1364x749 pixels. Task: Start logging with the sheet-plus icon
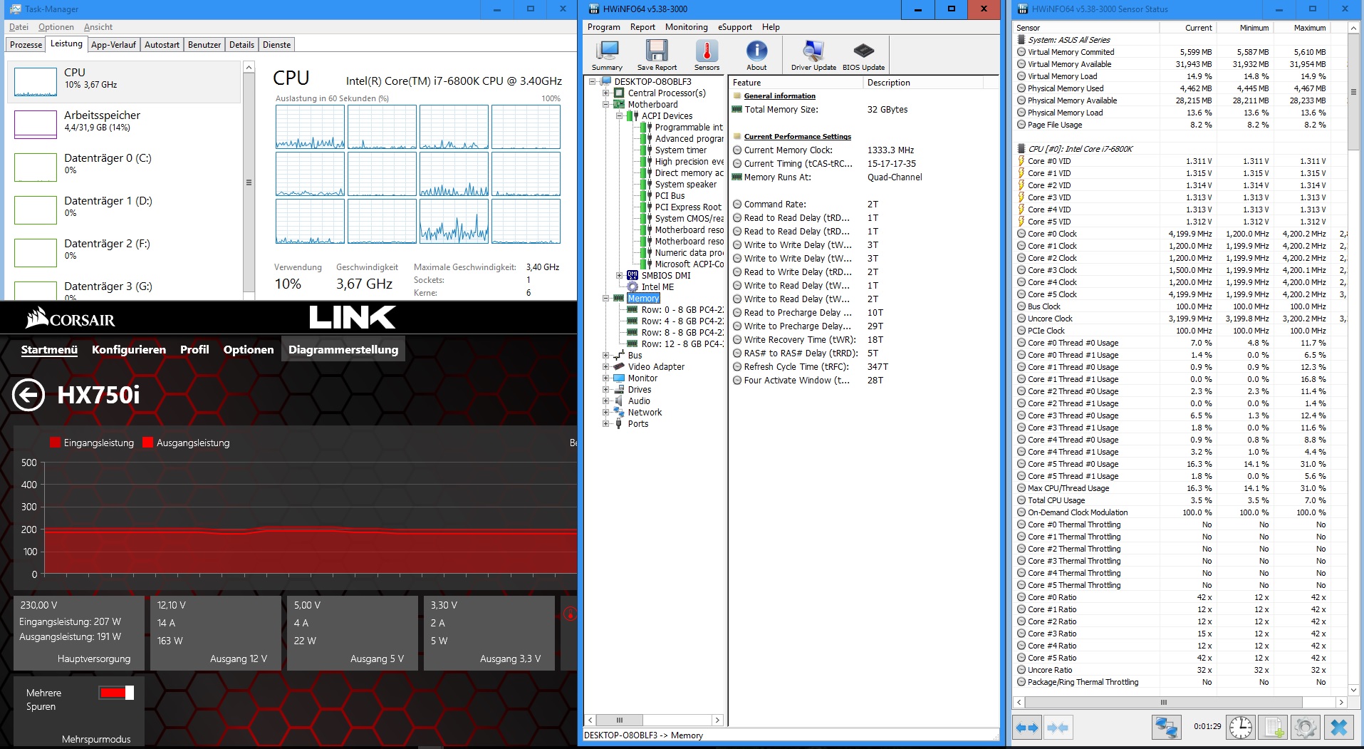[x=1274, y=727]
